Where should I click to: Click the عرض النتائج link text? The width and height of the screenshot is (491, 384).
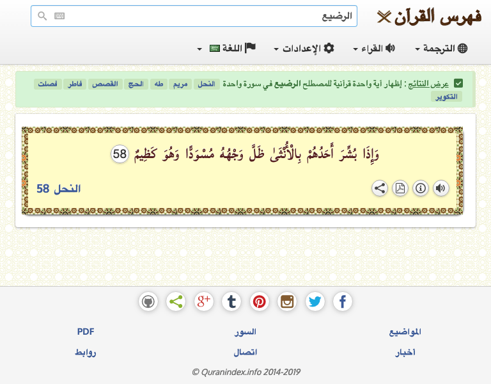click(428, 84)
